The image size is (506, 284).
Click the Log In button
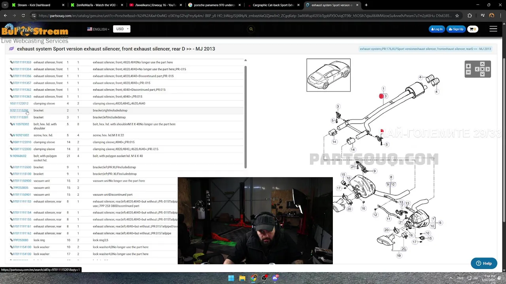click(437, 29)
